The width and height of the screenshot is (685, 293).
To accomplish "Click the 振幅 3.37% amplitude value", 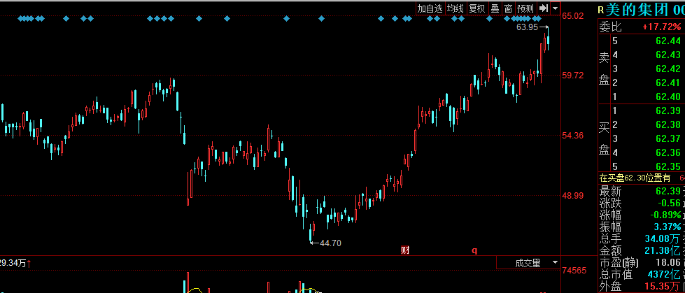I will pos(668,227).
